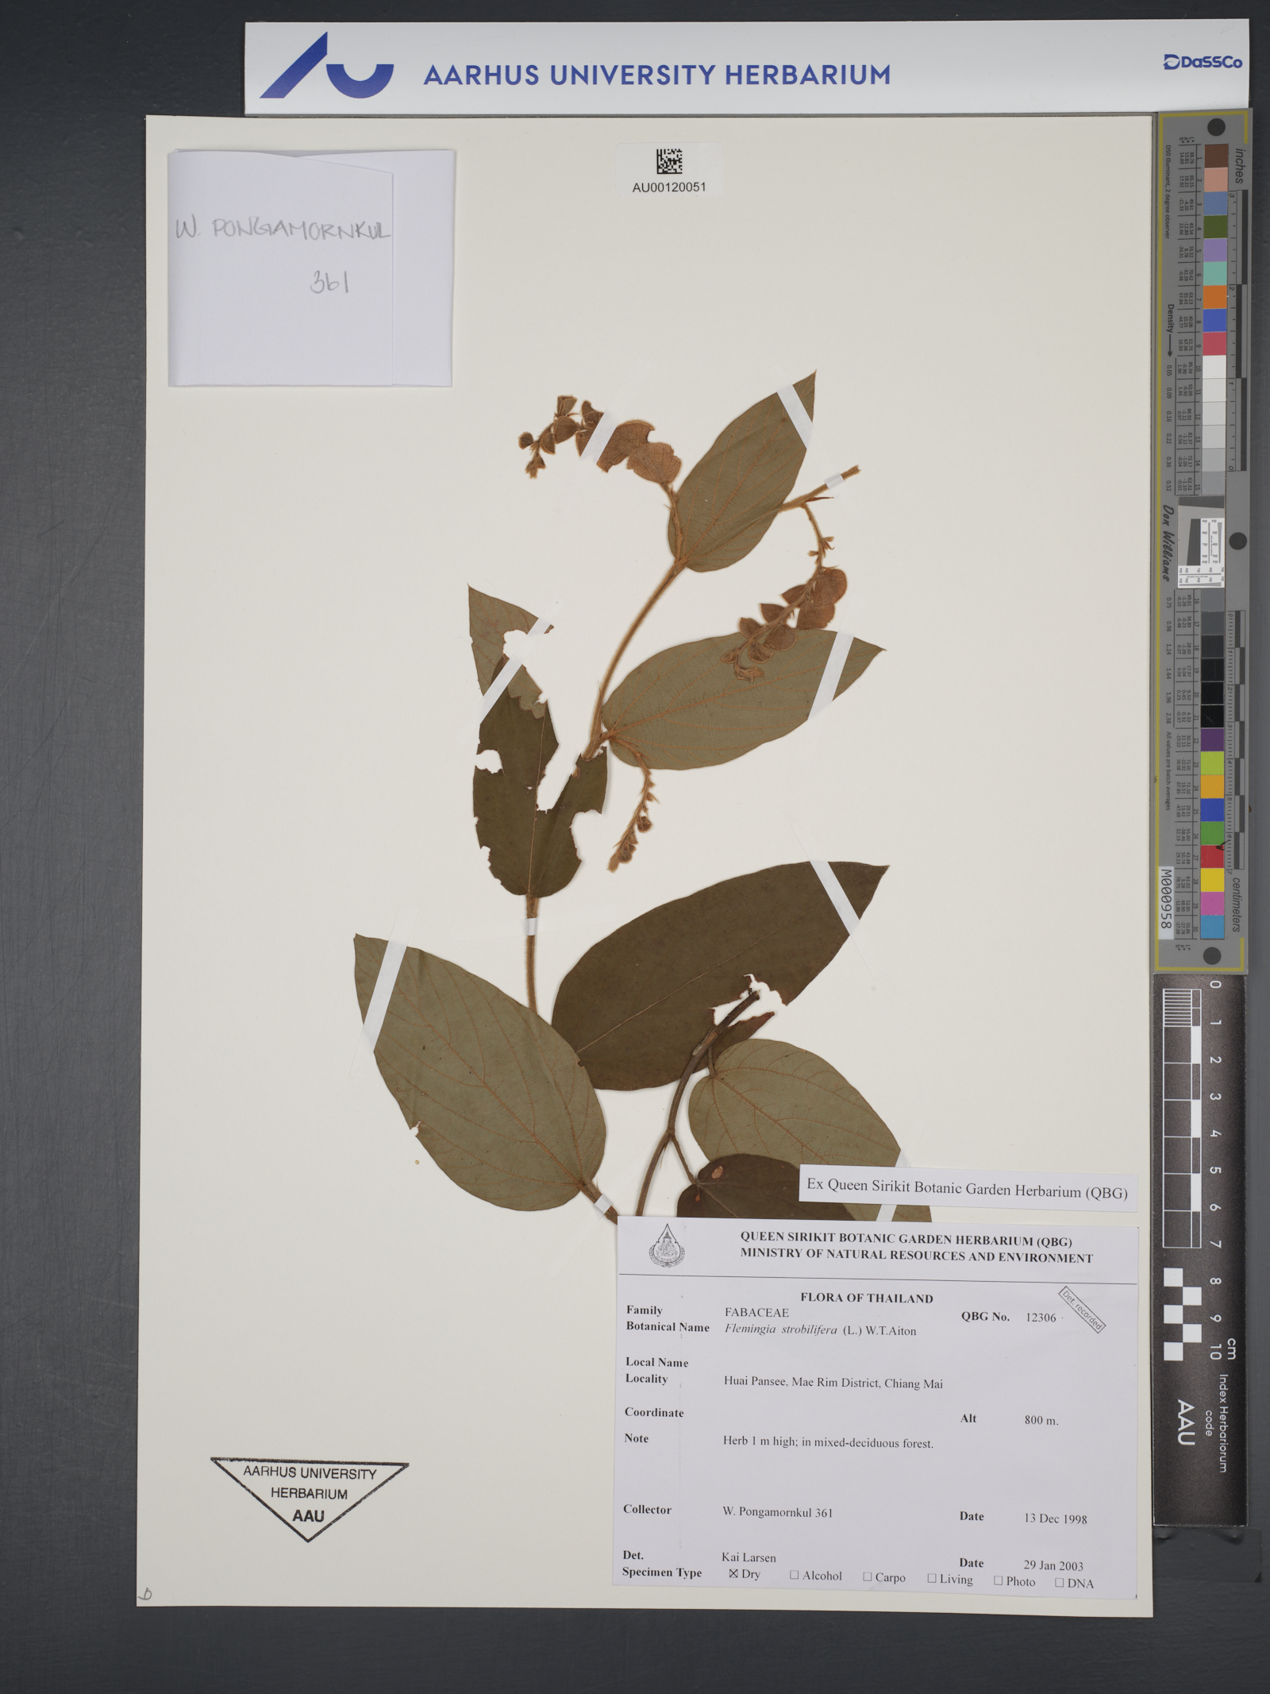This screenshot has height=1694, width=1270.
Task: Click the triangular Aarhus University Herbarium AAU stamp
Action: tap(309, 1495)
